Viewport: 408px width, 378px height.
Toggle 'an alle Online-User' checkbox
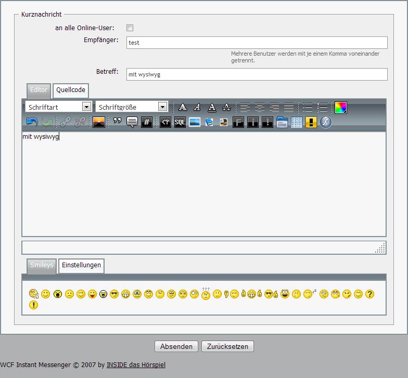coord(130,28)
